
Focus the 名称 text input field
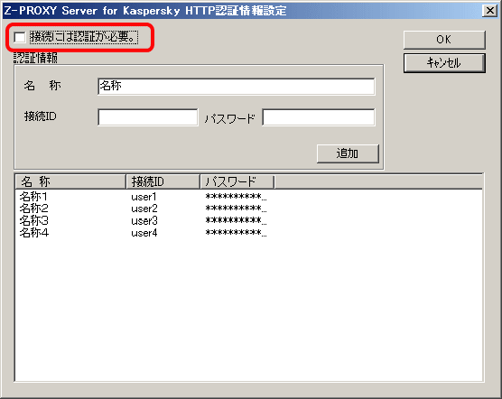(x=237, y=87)
